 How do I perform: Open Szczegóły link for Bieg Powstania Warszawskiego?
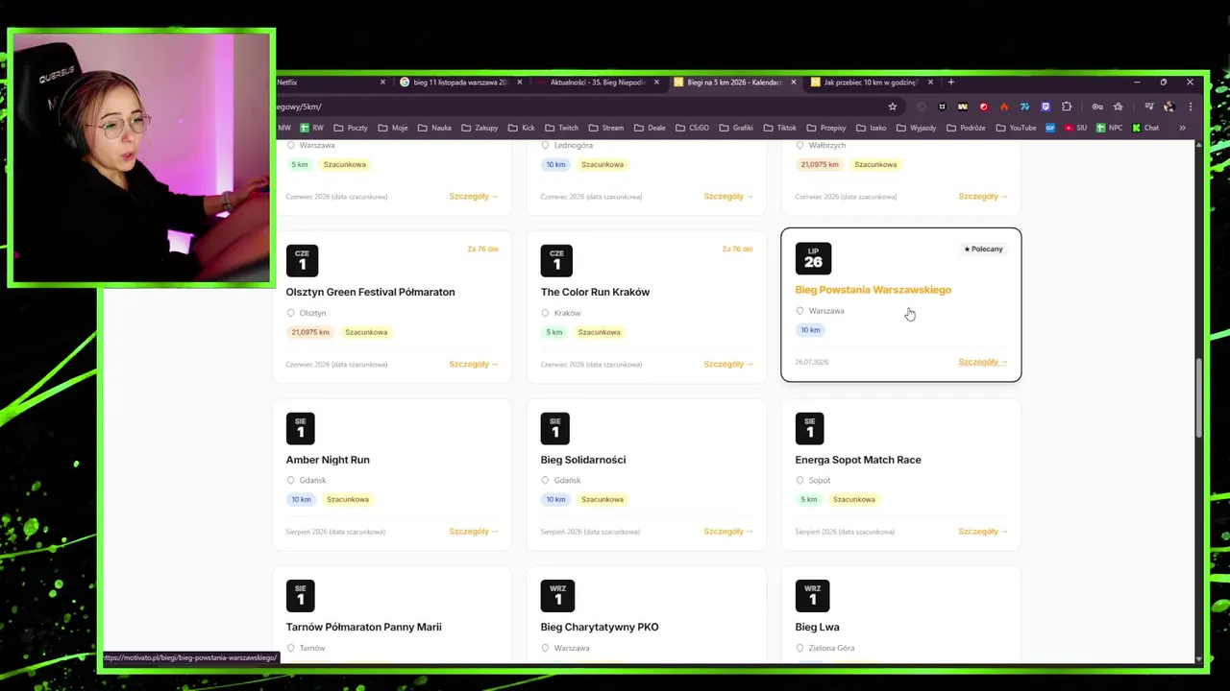[x=982, y=362]
